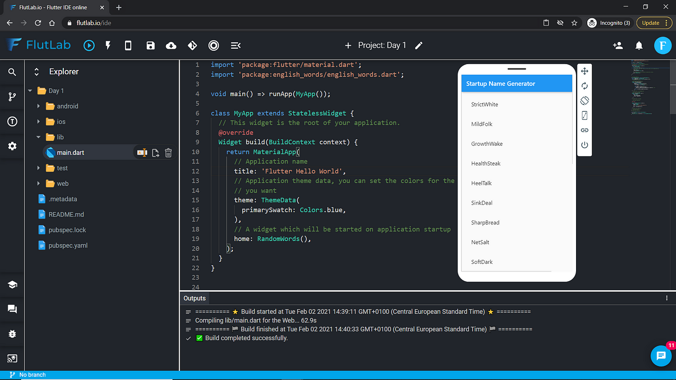Expand the web folder
This screenshot has height=380, width=676.
coord(39,183)
